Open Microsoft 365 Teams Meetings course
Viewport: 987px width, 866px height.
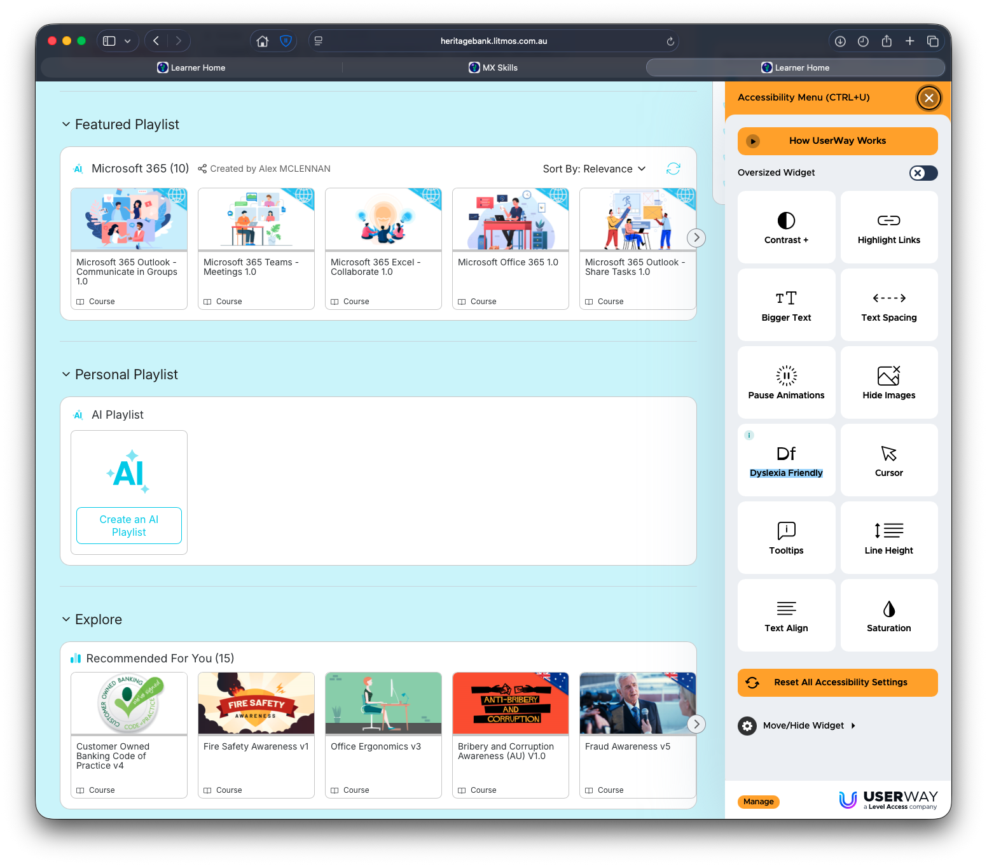point(256,249)
